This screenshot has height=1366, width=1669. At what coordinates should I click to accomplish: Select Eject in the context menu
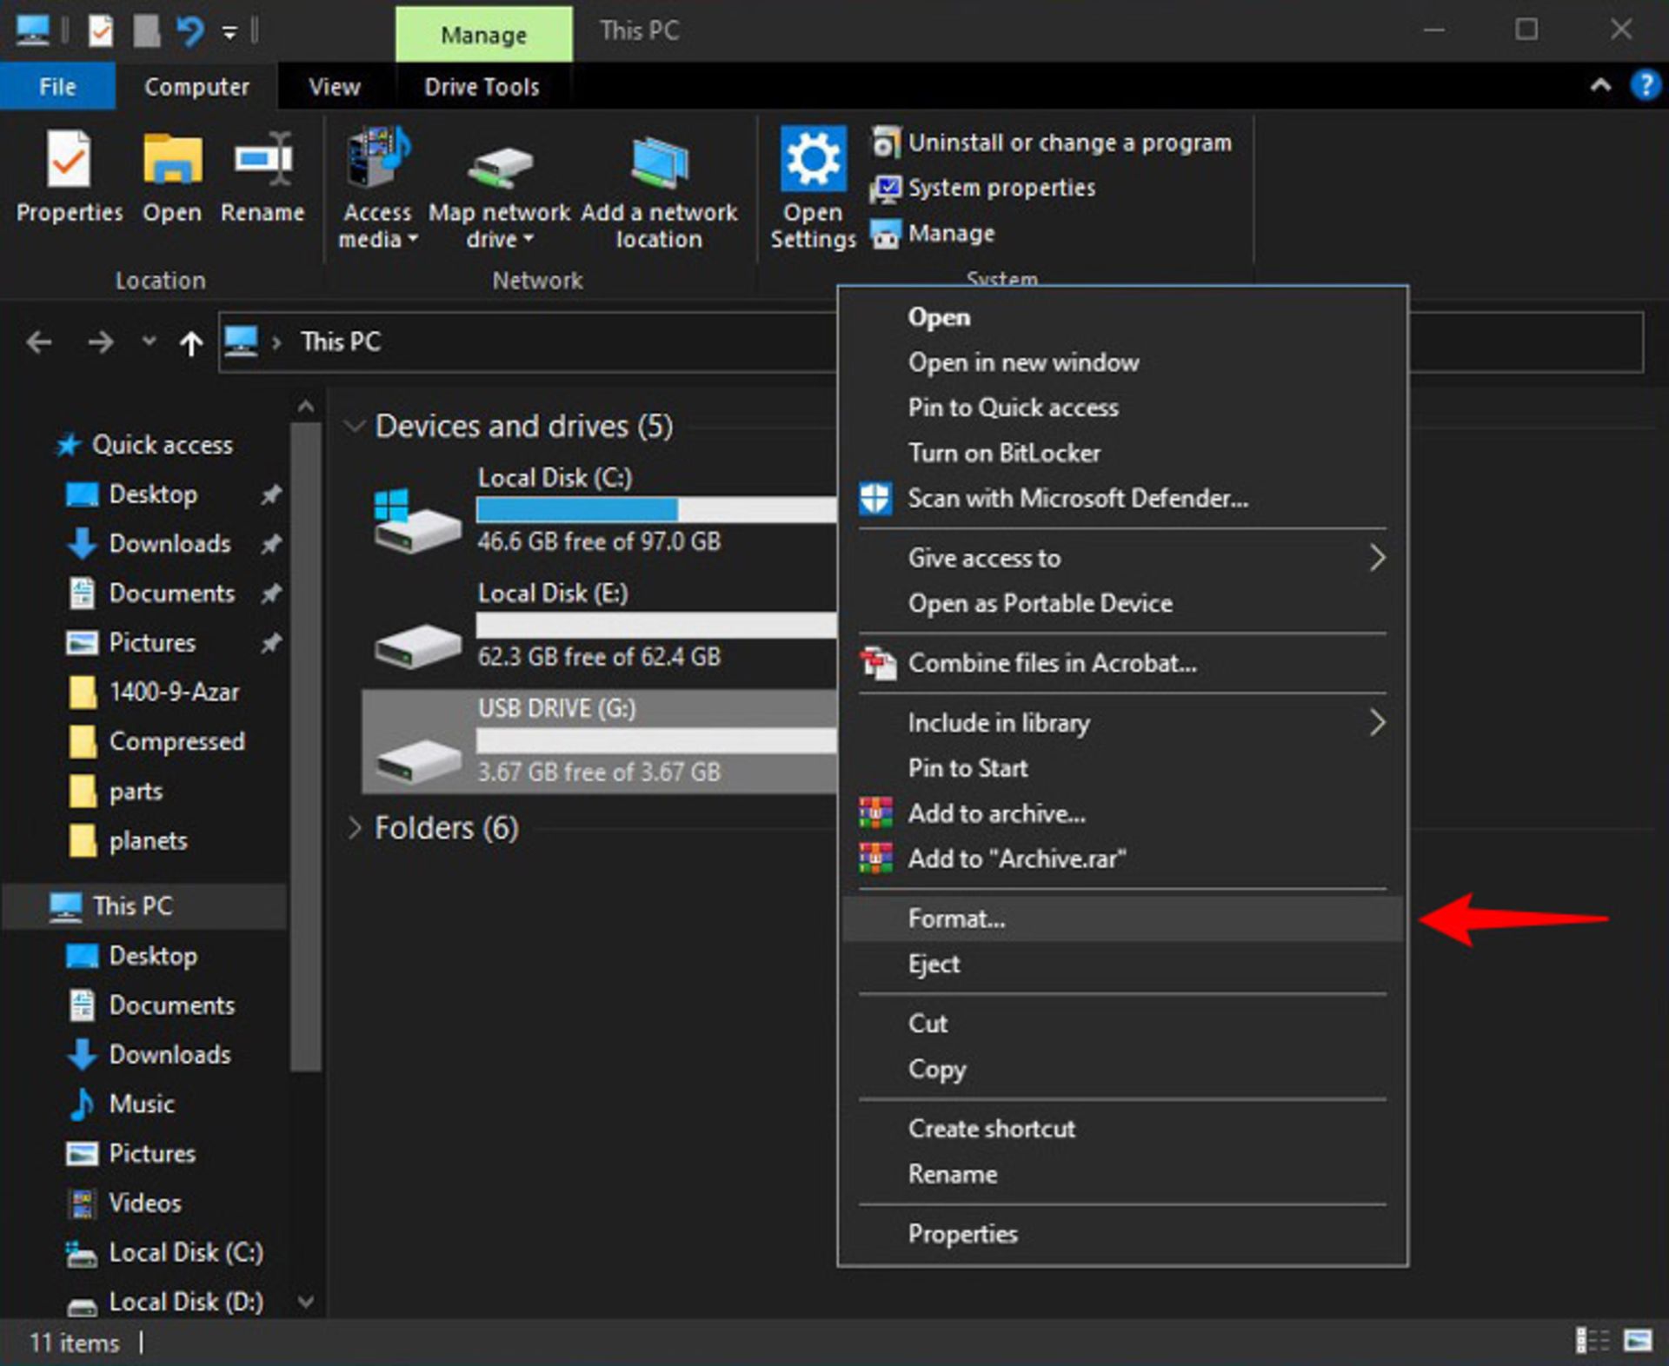934,964
